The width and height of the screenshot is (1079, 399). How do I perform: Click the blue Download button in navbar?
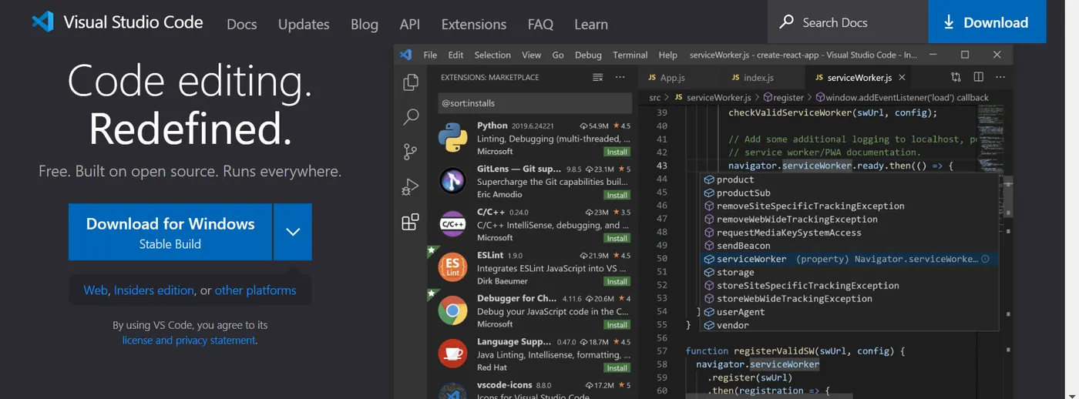click(987, 22)
